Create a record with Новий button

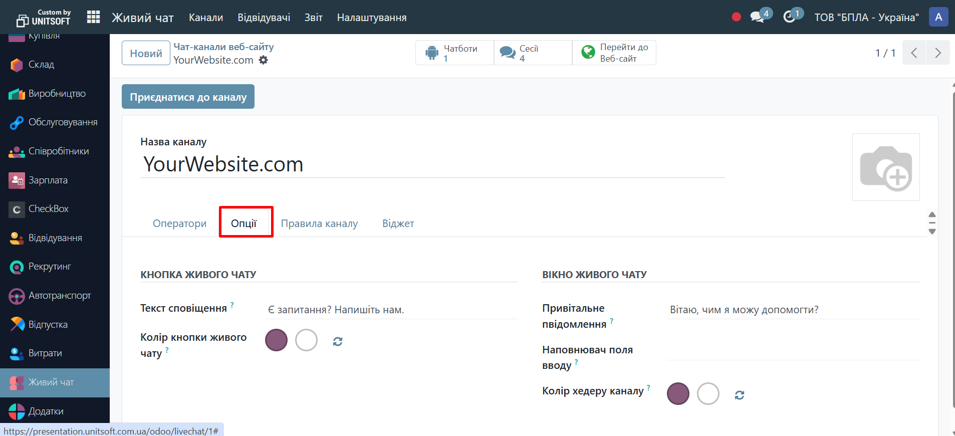pos(146,53)
